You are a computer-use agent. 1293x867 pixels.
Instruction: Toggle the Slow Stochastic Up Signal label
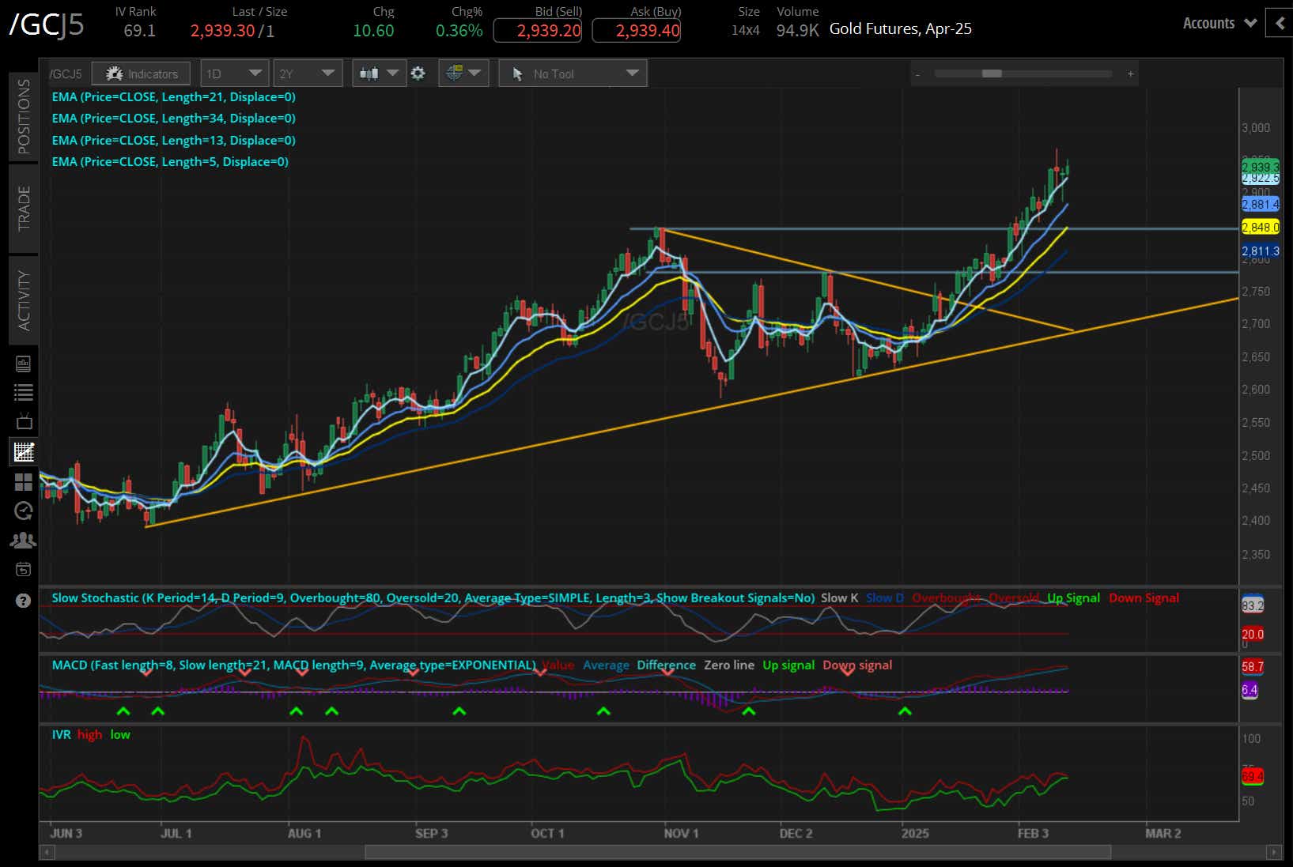[x=1075, y=598]
